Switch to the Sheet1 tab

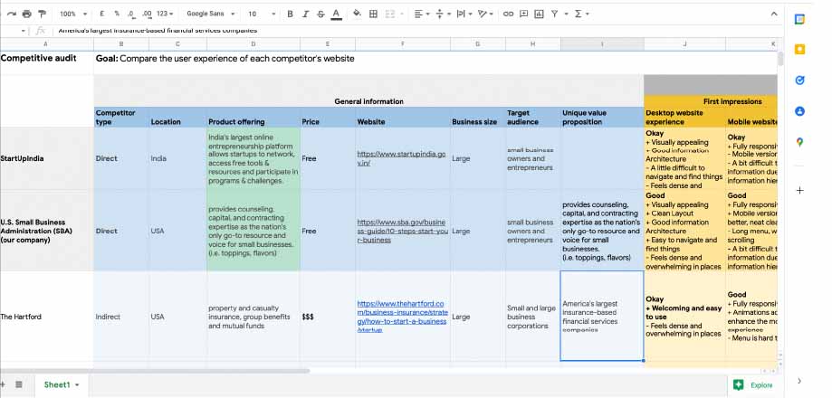click(x=57, y=384)
